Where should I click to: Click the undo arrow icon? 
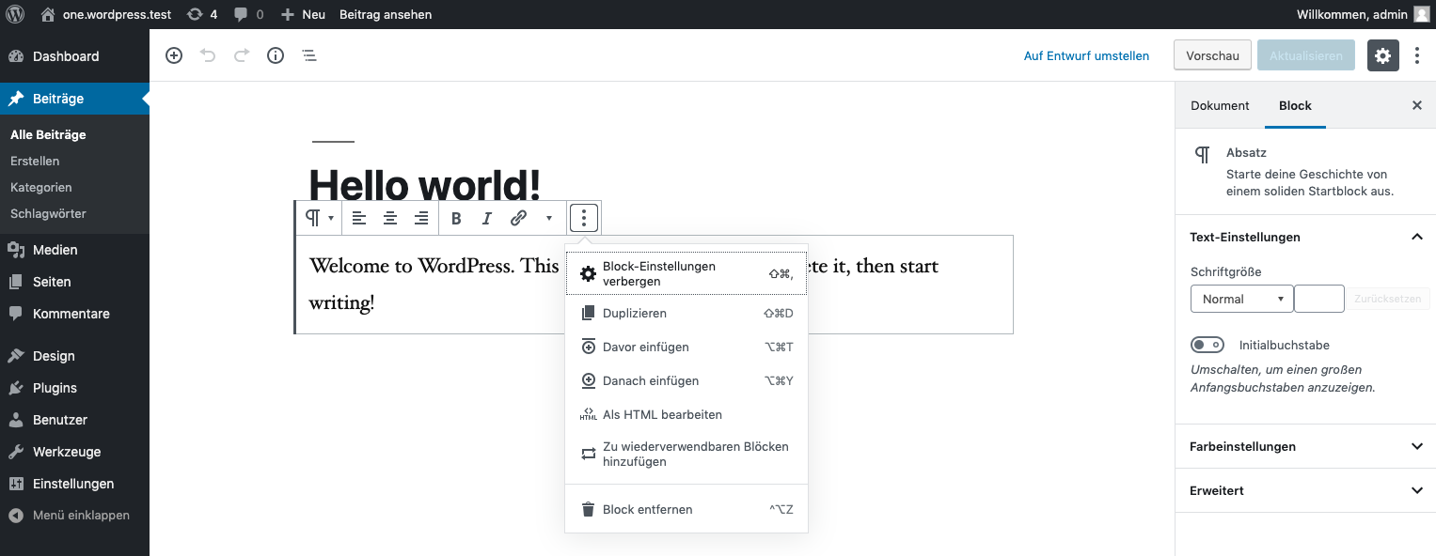click(x=208, y=55)
